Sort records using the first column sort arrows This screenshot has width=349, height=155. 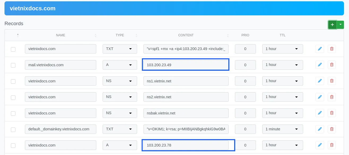click(x=18, y=35)
